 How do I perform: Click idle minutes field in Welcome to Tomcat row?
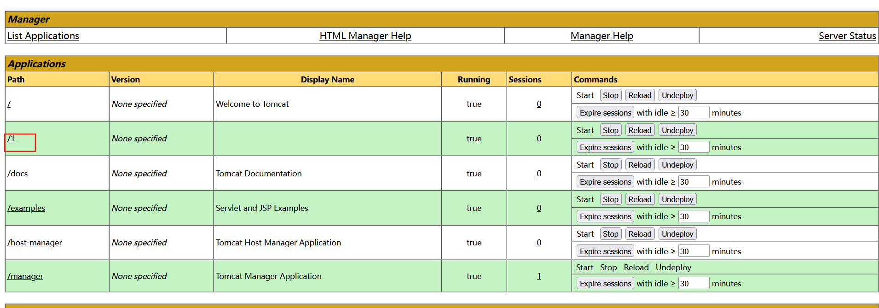point(694,113)
